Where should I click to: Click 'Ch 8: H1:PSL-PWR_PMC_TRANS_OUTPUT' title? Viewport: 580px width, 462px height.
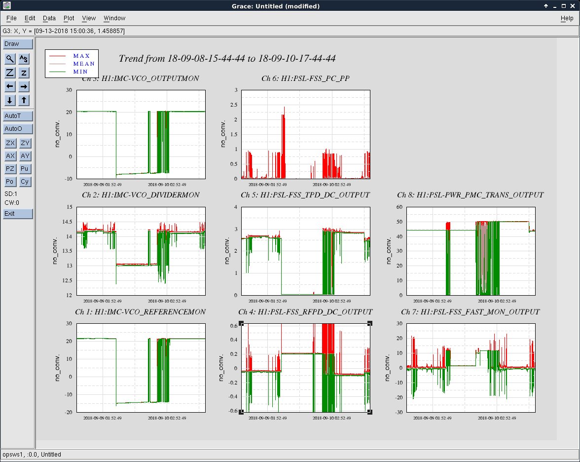[x=471, y=195]
